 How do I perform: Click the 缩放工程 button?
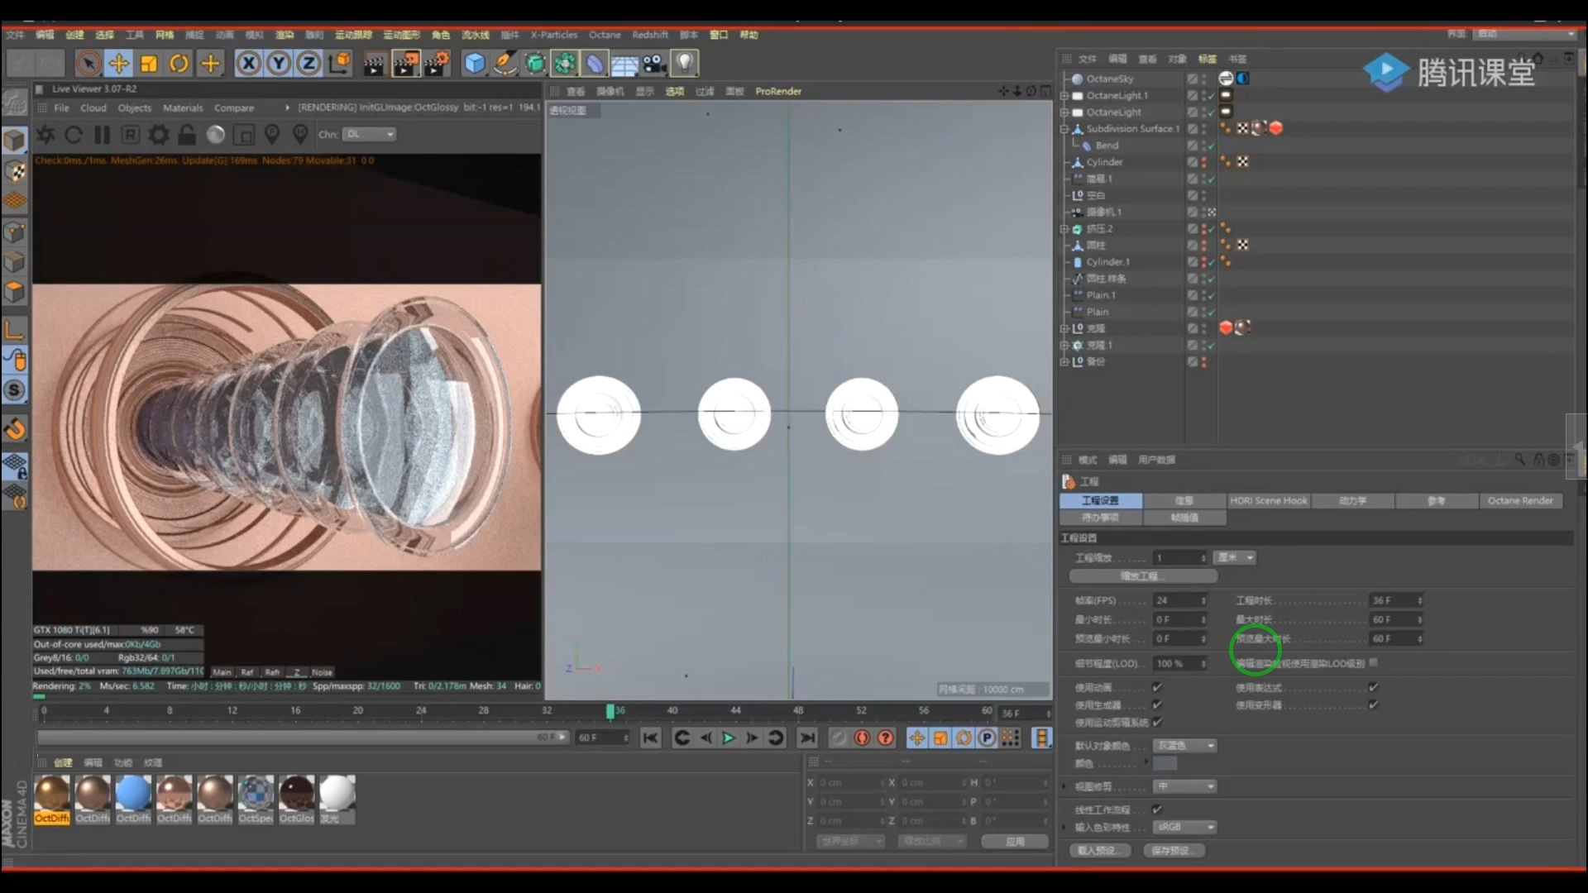[x=1142, y=575]
